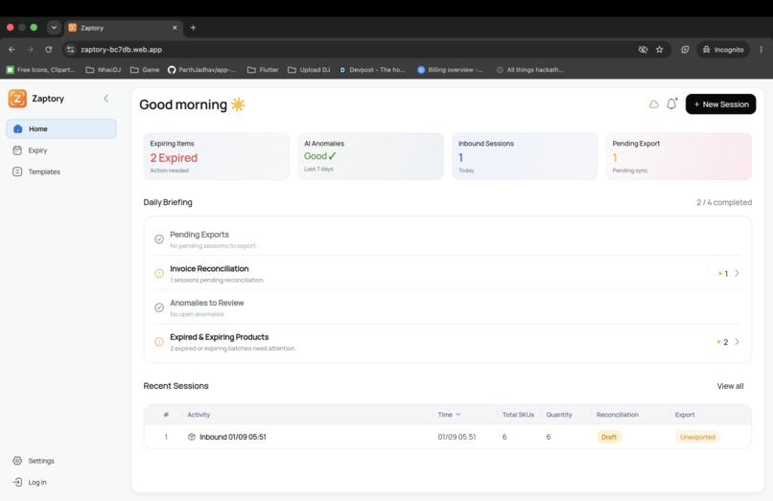Click the Zaptory logo icon in sidebar

[17, 99]
